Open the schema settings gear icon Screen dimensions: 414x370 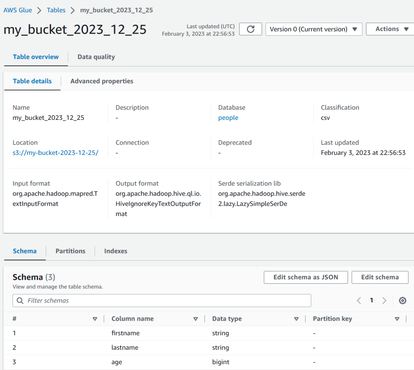(402, 300)
